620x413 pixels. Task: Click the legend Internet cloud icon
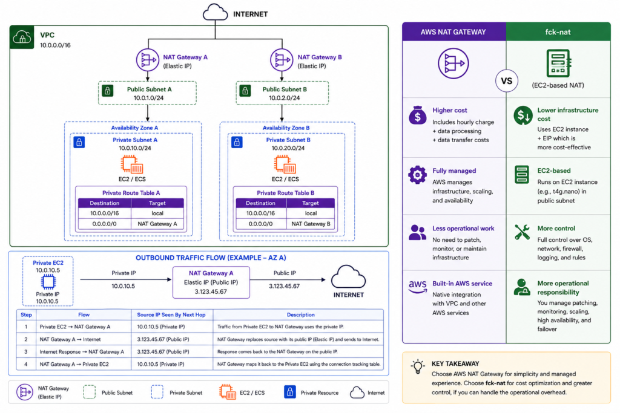pyautogui.click(x=357, y=392)
